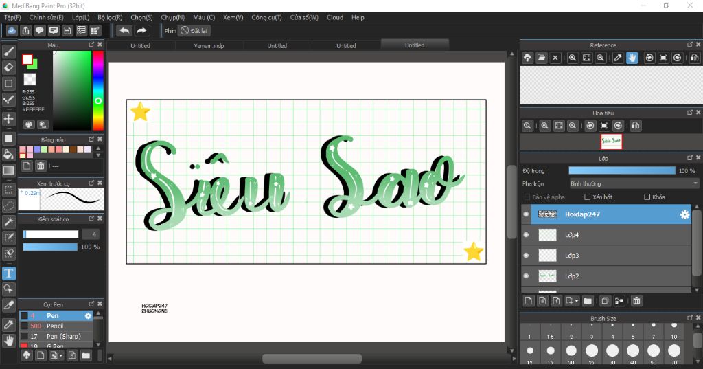Click the brush size value field

(91, 234)
